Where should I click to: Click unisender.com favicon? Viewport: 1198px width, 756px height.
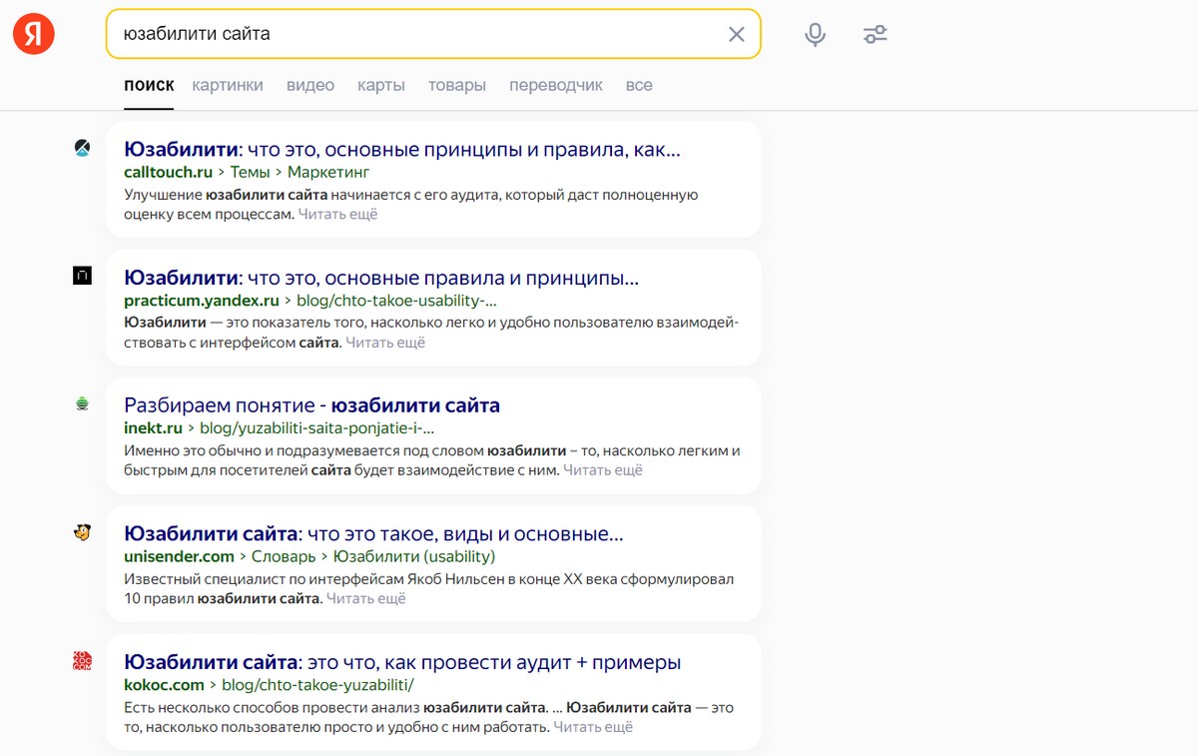[x=82, y=533]
